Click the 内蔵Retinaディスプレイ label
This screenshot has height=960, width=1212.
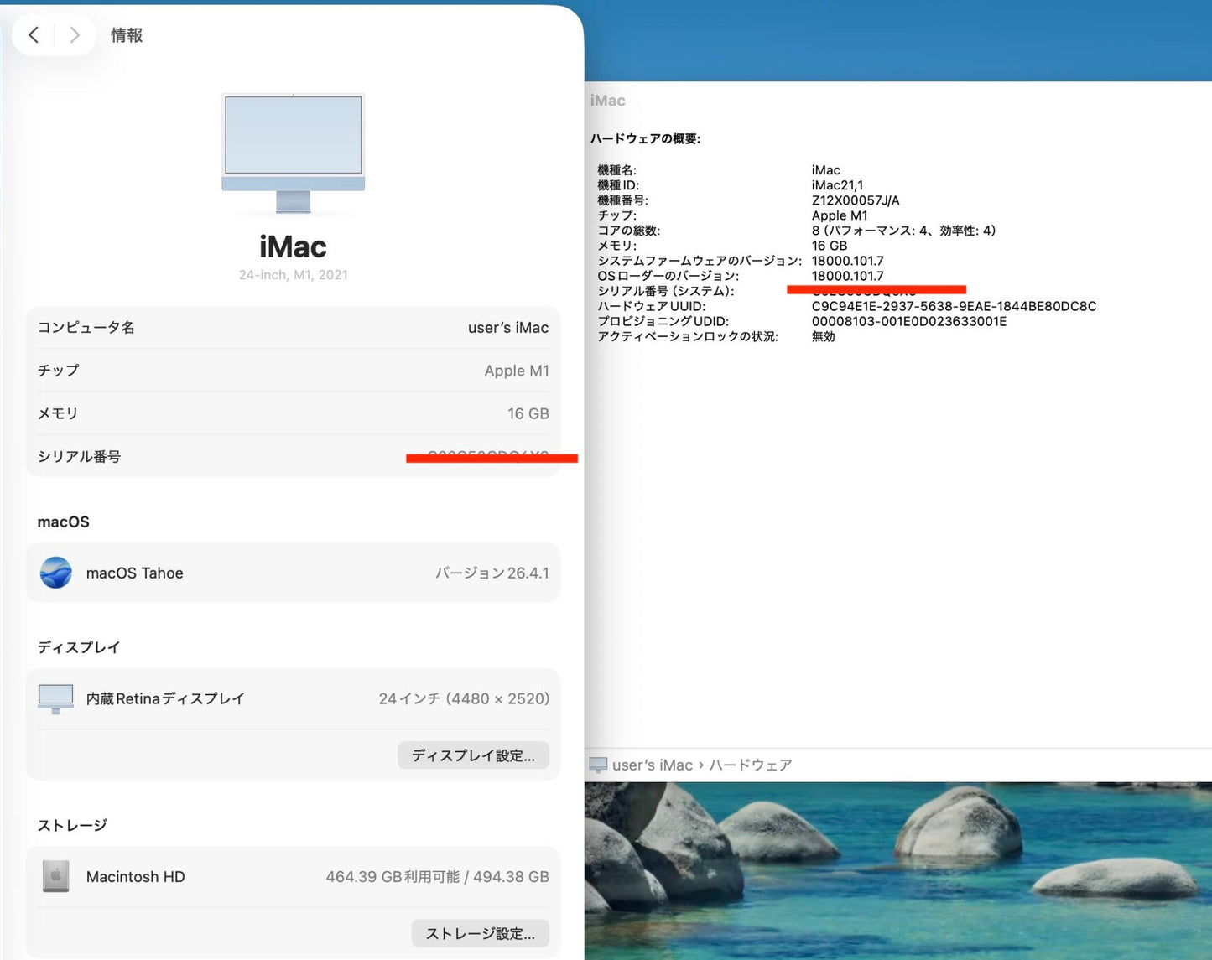coord(165,698)
